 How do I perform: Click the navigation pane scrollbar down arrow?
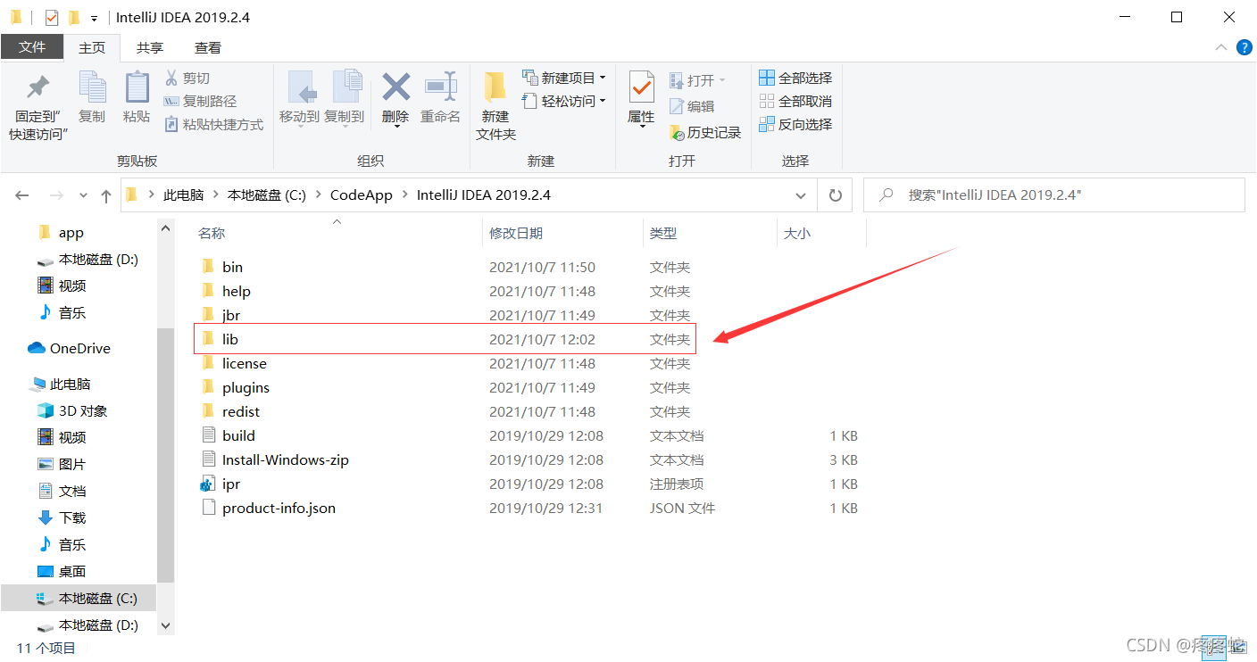click(x=165, y=626)
